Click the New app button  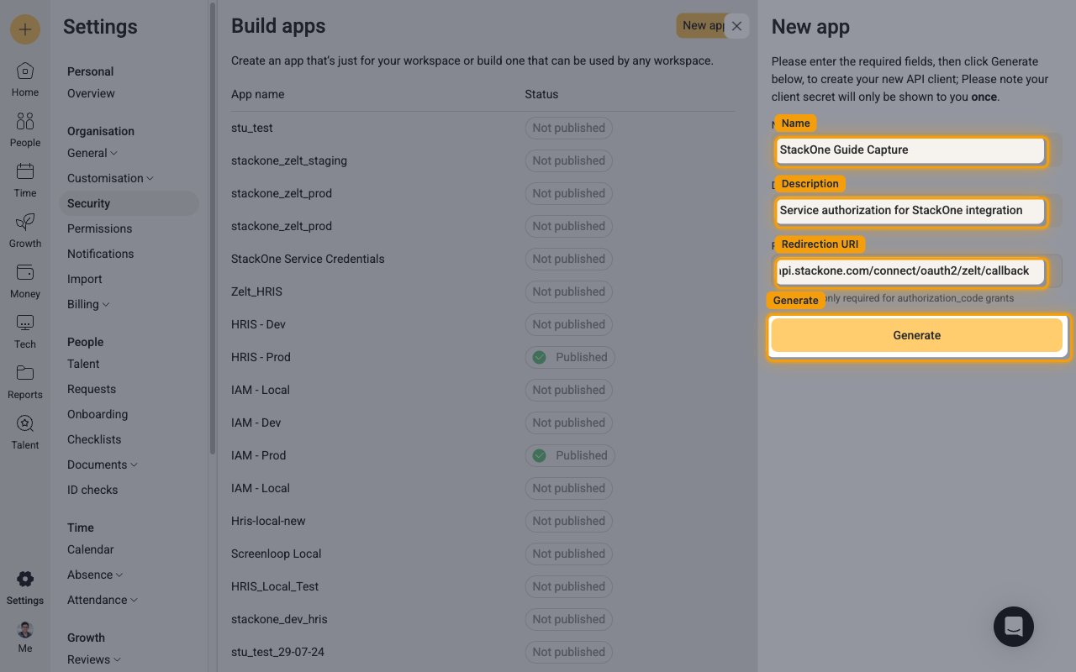click(701, 26)
